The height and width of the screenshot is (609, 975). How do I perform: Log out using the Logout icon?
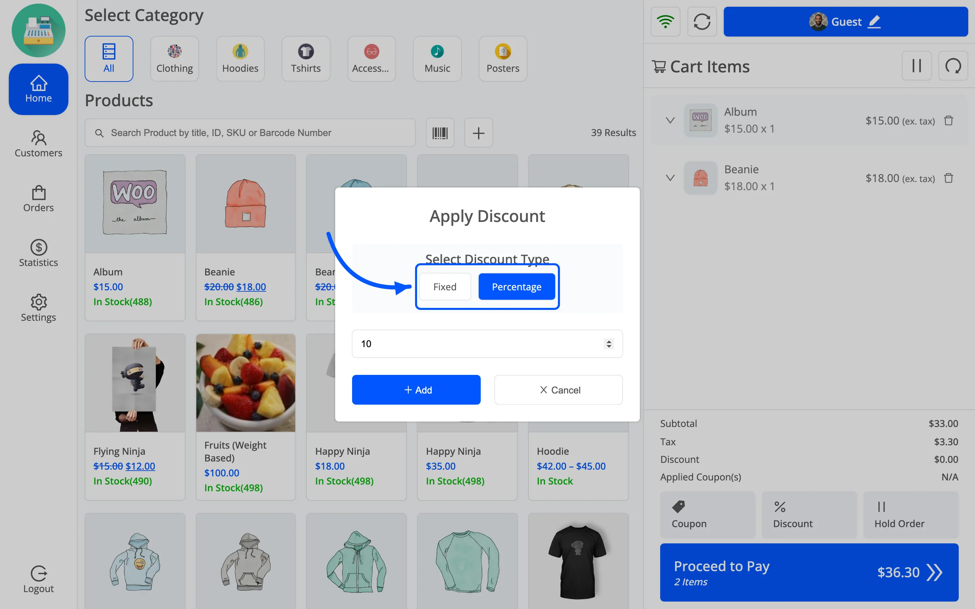(38, 579)
